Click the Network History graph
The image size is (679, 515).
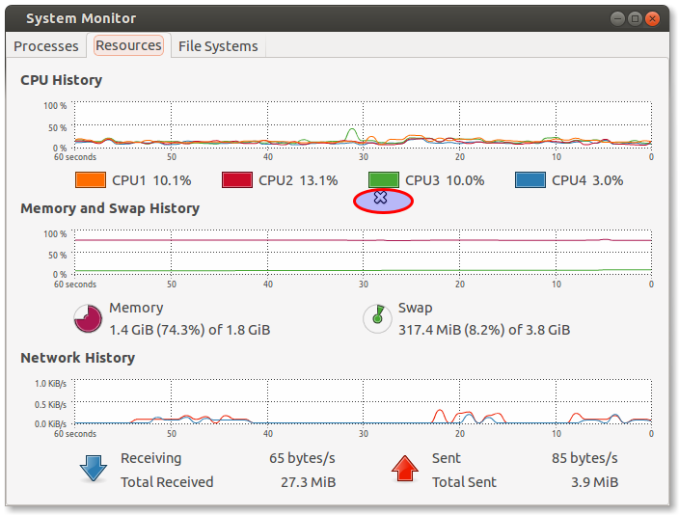coord(363,403)
